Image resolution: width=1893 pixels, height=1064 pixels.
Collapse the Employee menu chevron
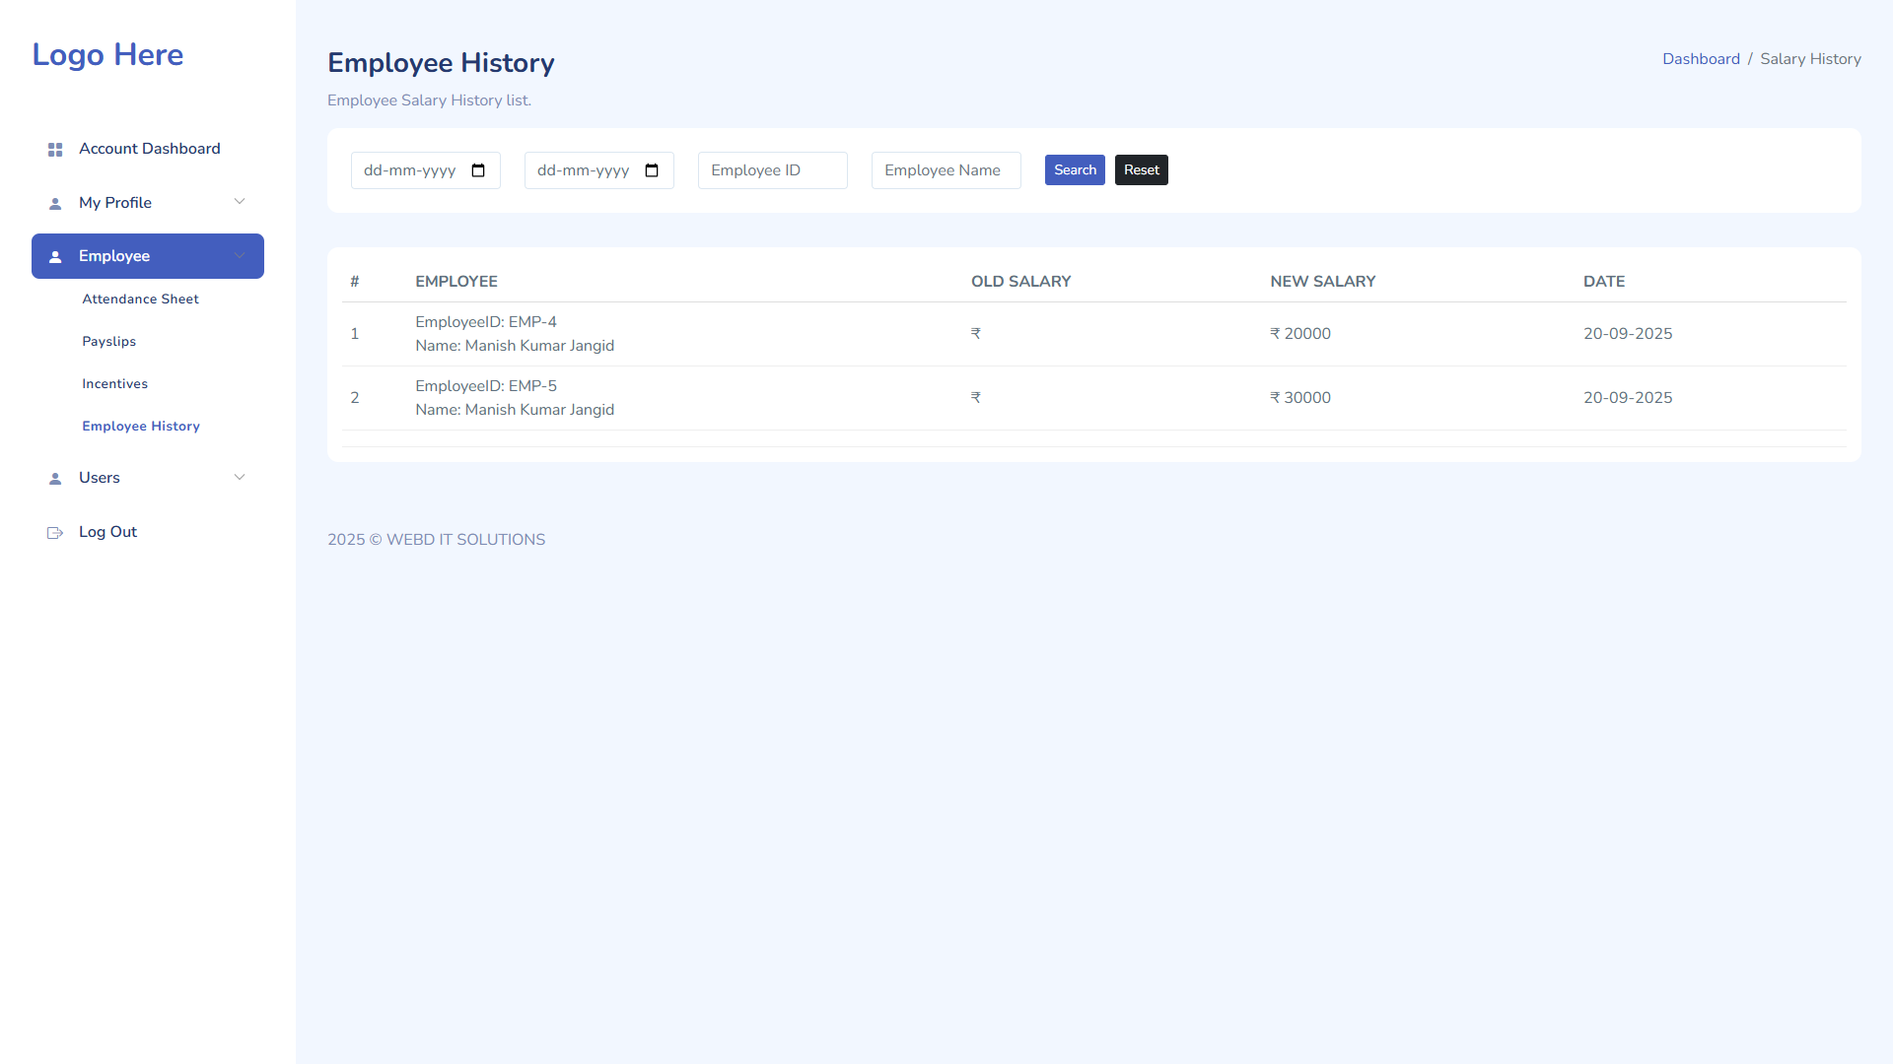pos(240,256)
